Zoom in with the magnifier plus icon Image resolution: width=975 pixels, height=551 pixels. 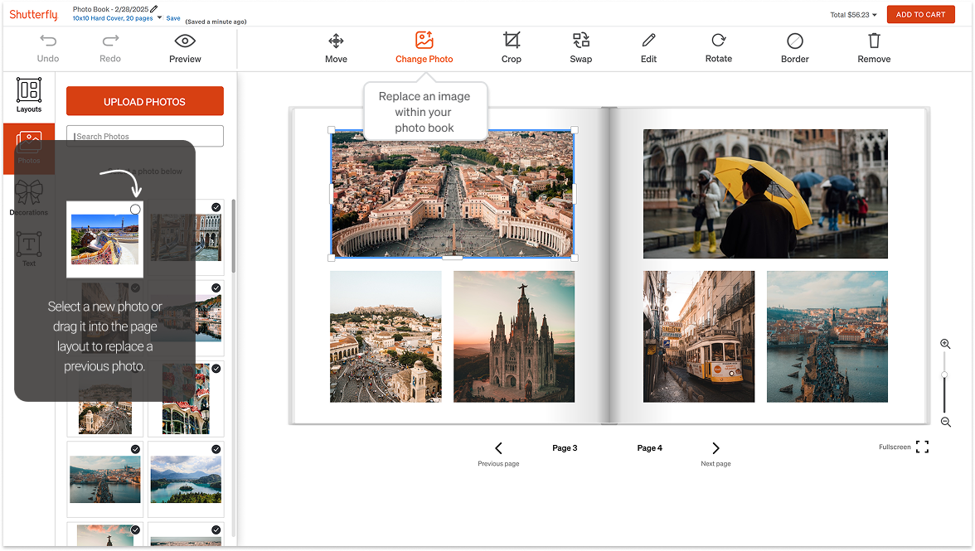point(945,344)
